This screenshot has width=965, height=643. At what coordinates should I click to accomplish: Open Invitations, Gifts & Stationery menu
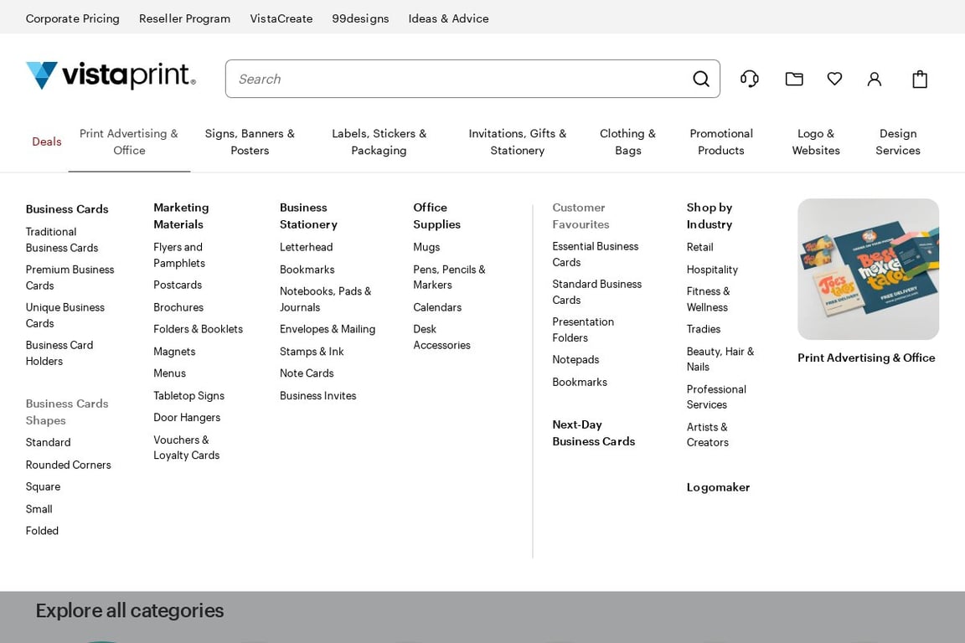pyautogui.click(x=518, y=142)
